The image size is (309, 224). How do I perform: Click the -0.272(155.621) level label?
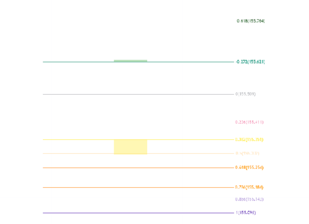point(250,62)
